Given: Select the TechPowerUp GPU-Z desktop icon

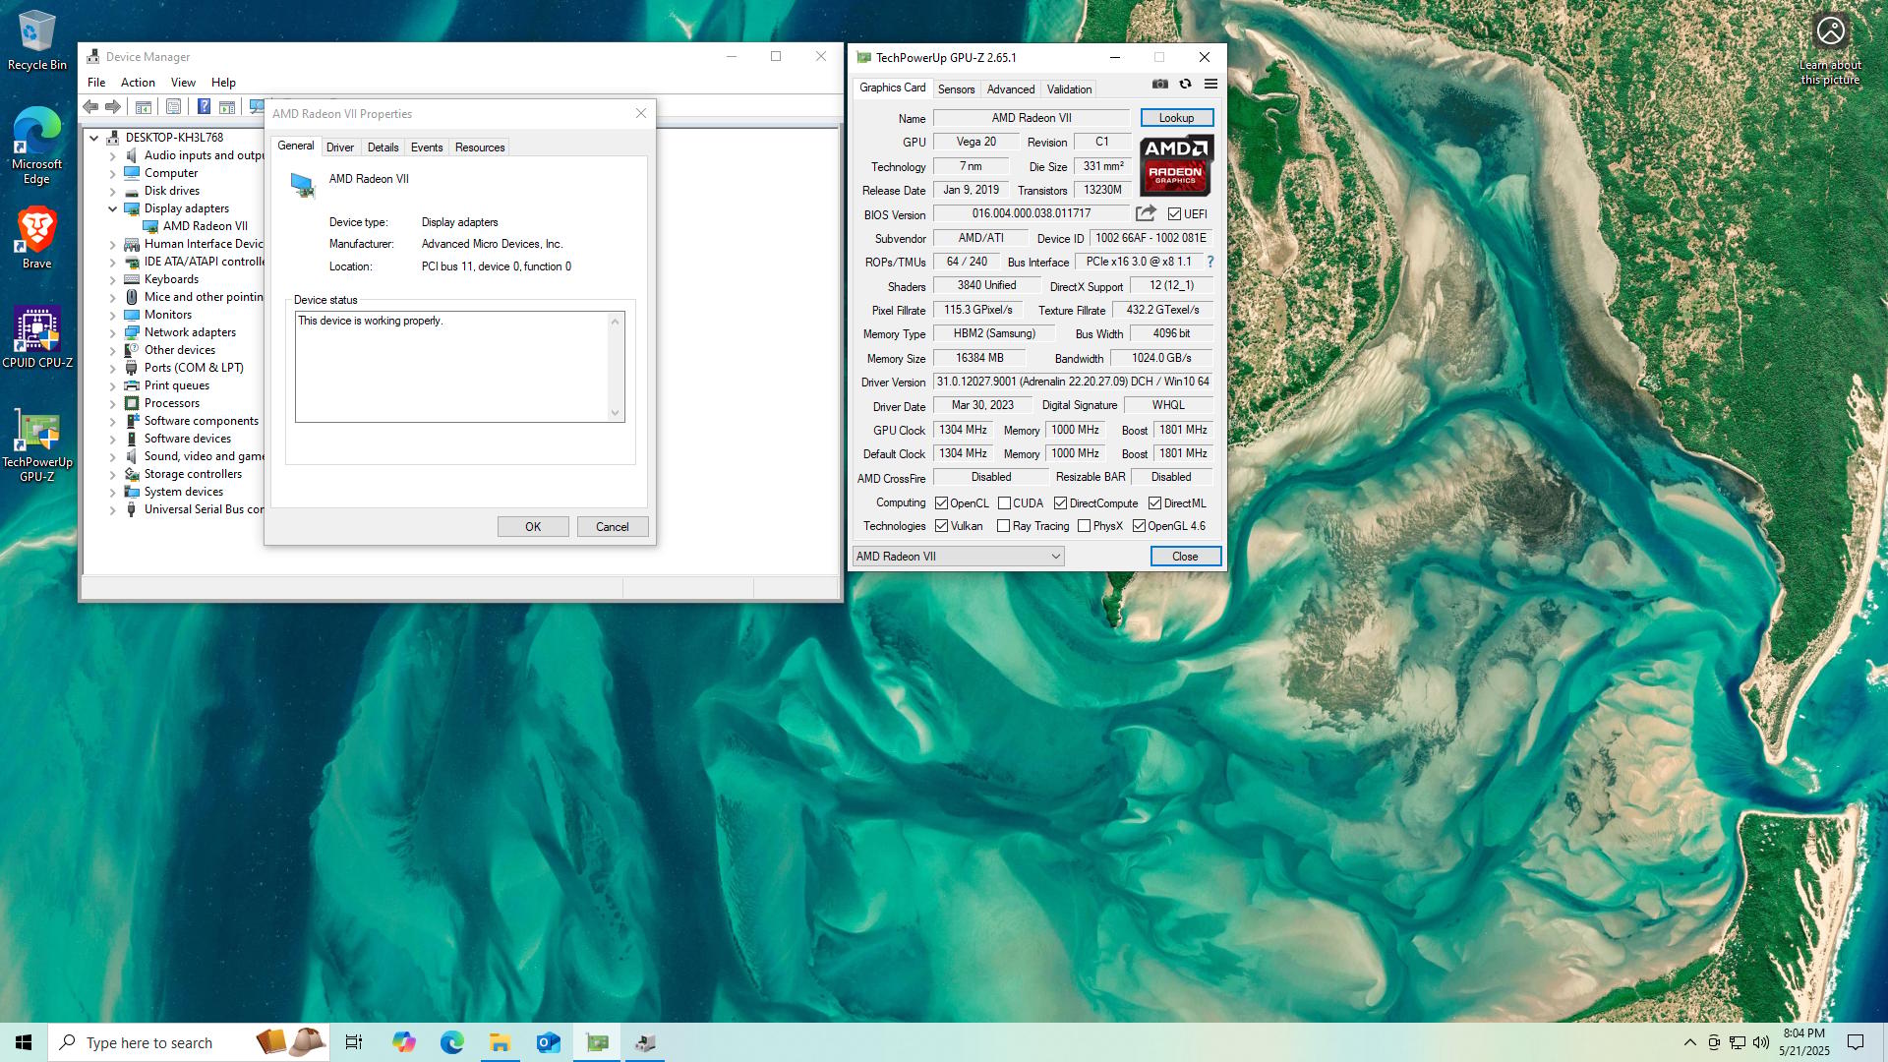Looking at the screenshot, I should pos(37,447).
